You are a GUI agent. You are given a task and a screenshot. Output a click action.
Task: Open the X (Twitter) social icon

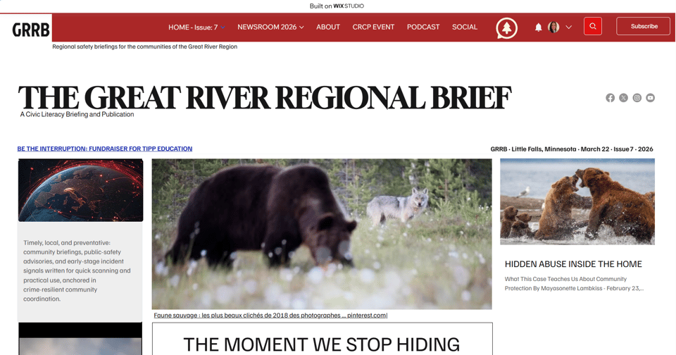click(623, 98)
